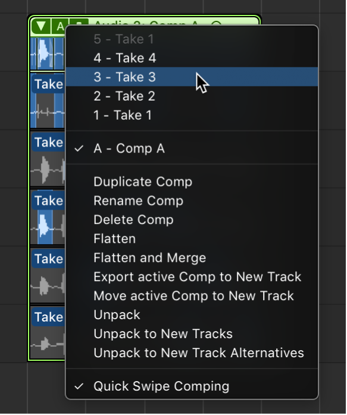Collapse the take folder disclosure triangle
The width and height of the screenshot is (347, 415).
point(41,26)
